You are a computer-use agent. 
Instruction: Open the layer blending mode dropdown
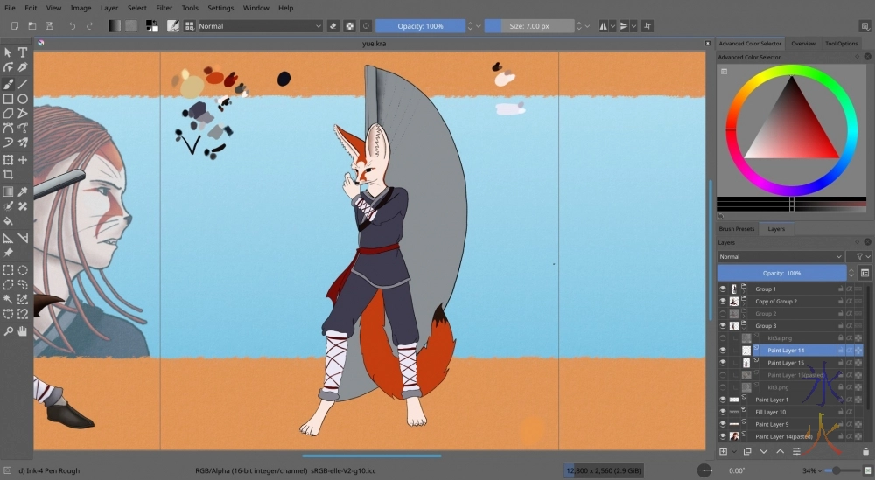[780, 257]
